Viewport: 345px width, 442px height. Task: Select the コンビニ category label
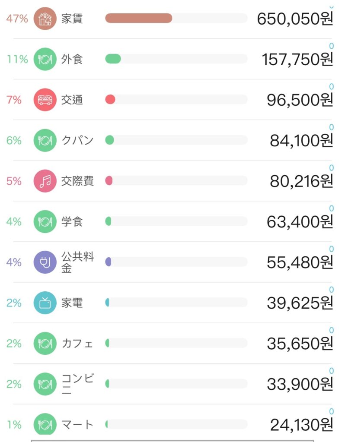point(77,384)
